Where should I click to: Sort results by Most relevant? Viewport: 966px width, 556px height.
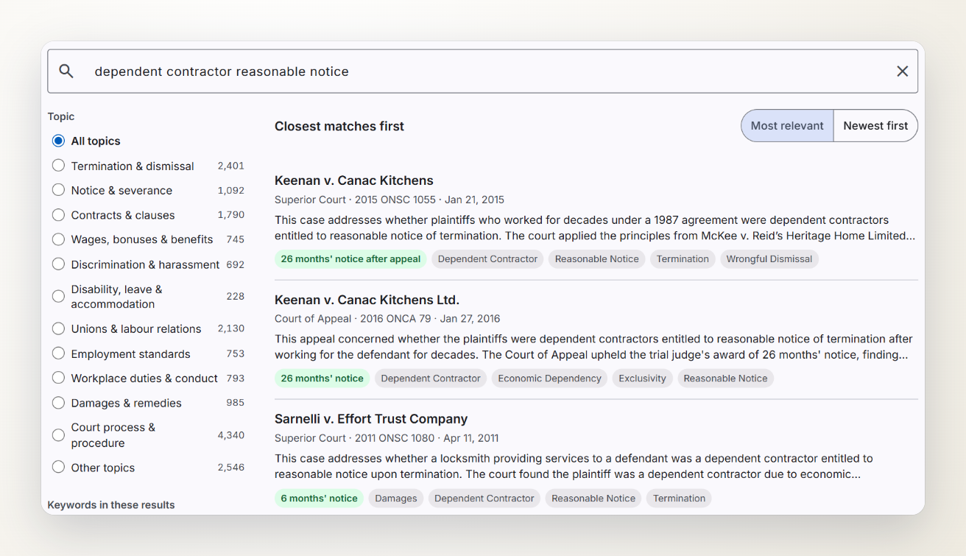pyautogui.click(x=787, y=126)
